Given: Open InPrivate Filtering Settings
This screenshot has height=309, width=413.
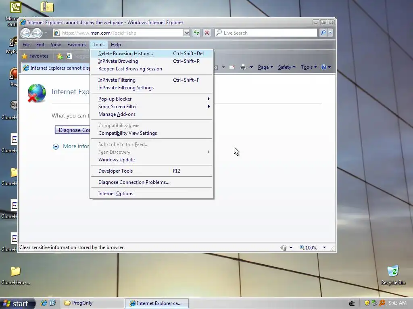Looking at the screenshot, I should [x=152, y=88].
